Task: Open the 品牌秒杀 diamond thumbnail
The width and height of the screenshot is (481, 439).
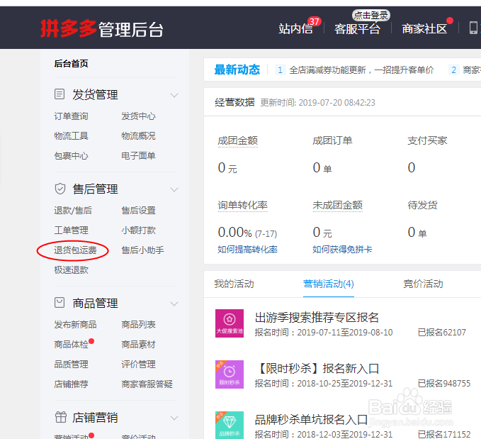Action: pyautogui.click(x=230, y=425)
